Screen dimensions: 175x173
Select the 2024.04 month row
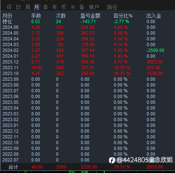coord(10,39)
